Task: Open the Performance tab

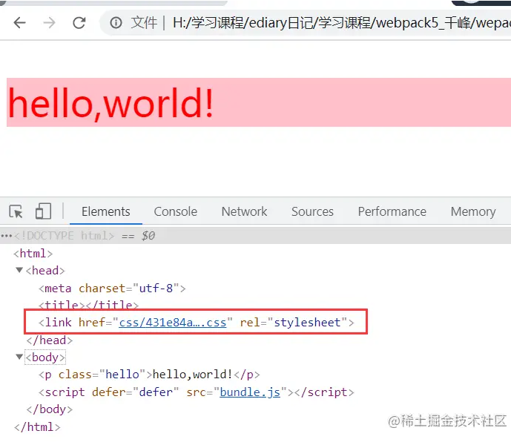Action: click(392, 211)
